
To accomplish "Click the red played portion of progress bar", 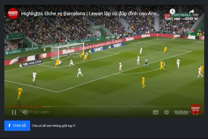I will (25, 107).
